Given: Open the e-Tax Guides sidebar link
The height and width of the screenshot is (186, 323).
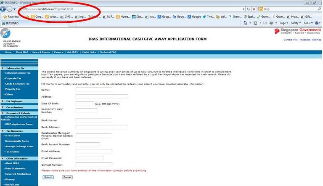Looking at the screenshot, I should pos(13,136).
